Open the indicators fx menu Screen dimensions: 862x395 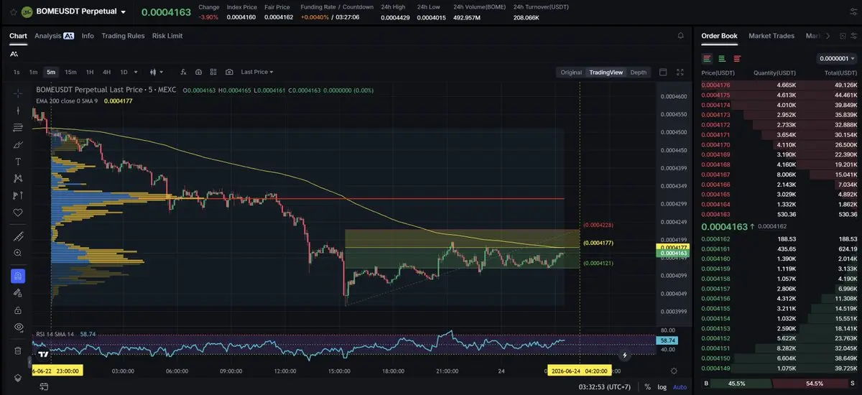point(182,72)
